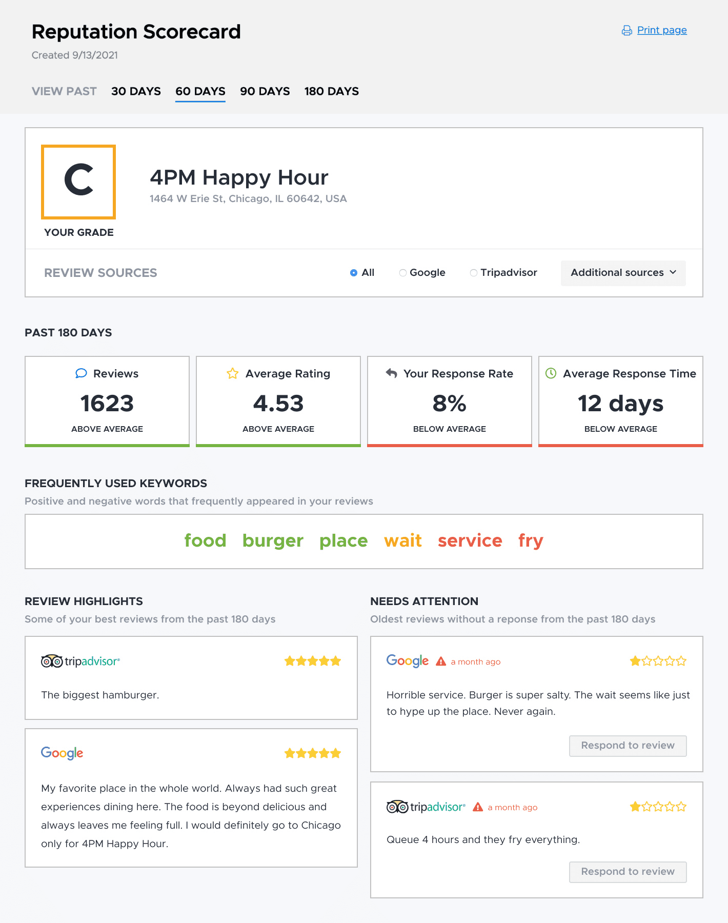This screenshot has height=923, width=728.
Task: Click the Reviews speech bubble icon
Action: [x=81, y=373]
